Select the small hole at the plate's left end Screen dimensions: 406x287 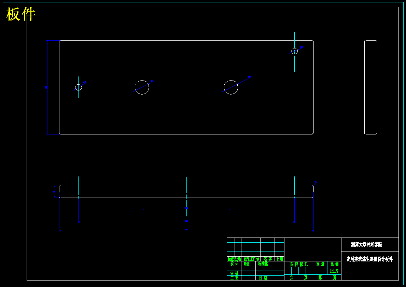(x=79, y=87)
